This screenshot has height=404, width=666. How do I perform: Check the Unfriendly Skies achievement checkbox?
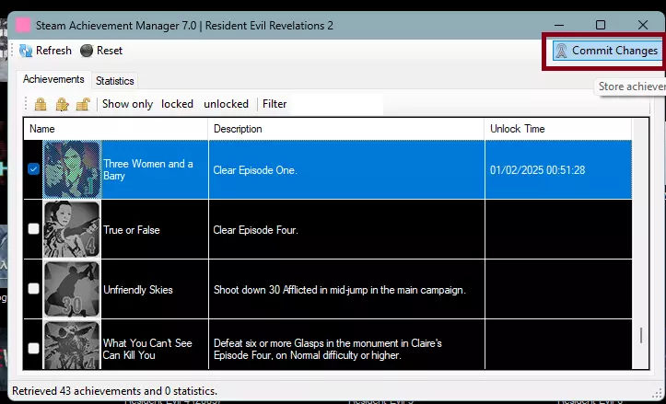pos(33,289)
